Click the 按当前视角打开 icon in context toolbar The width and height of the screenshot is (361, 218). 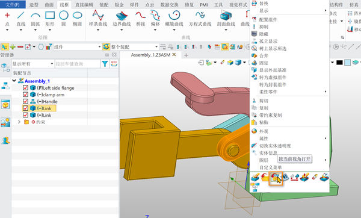[x=276, y=178]
